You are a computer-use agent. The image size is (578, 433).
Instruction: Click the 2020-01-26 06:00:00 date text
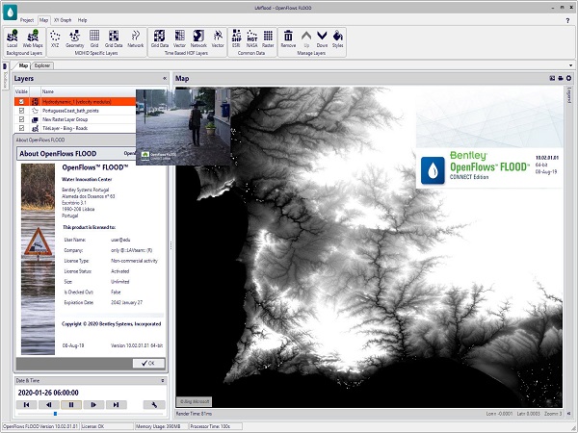click(48, 393)
